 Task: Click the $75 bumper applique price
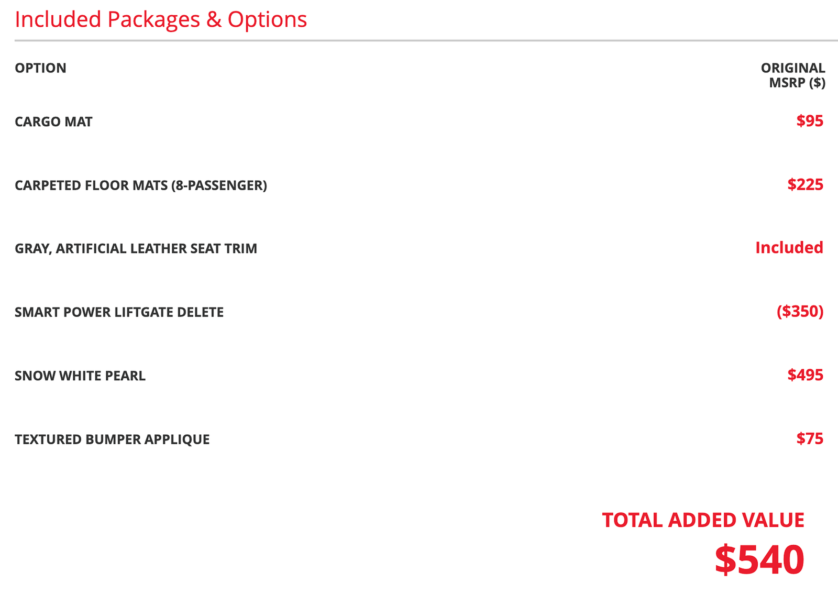pos(810,438)
